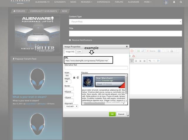Click the Alternative Text field
Viewport: 188px width, 140px height.
click(96, 68)
